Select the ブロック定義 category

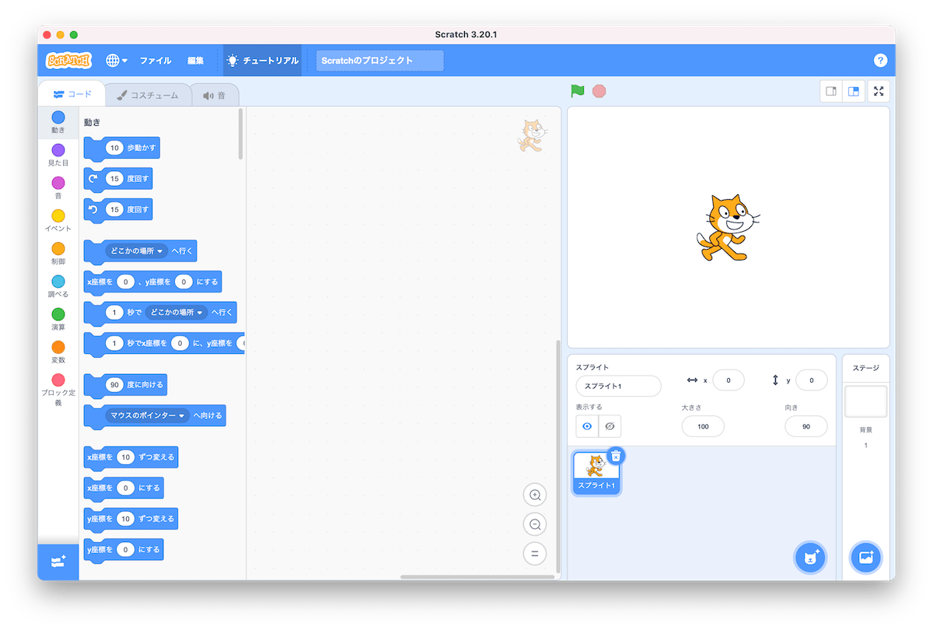(58, 390)
